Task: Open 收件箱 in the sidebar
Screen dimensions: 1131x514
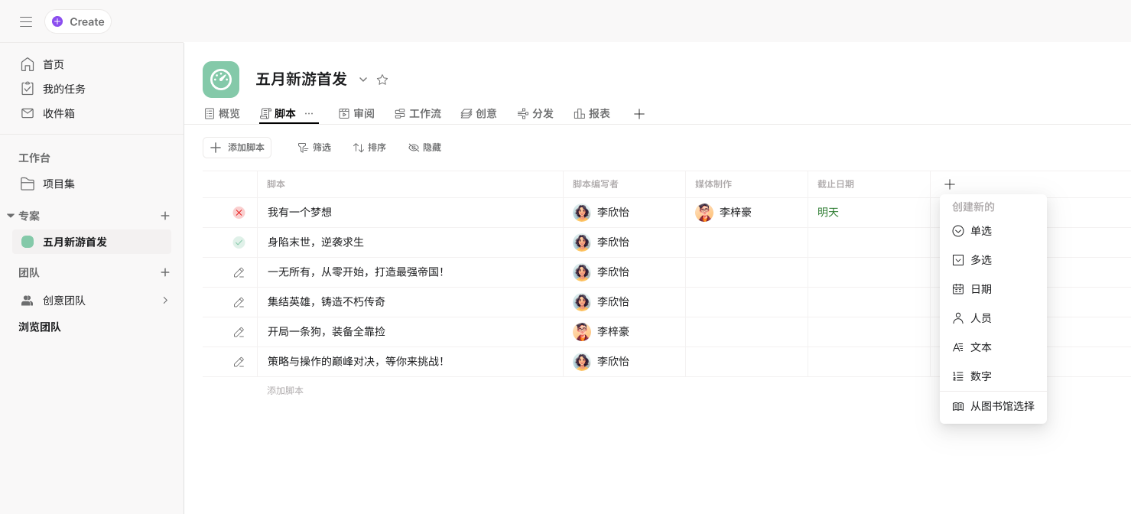Action: tap(58, 113)
